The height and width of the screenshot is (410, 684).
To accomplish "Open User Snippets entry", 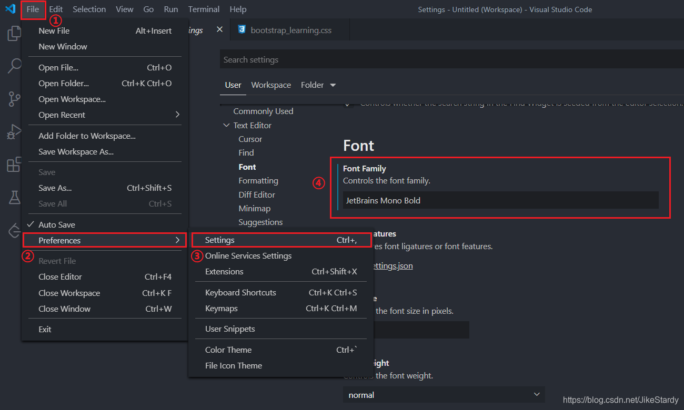I will 281,329.
